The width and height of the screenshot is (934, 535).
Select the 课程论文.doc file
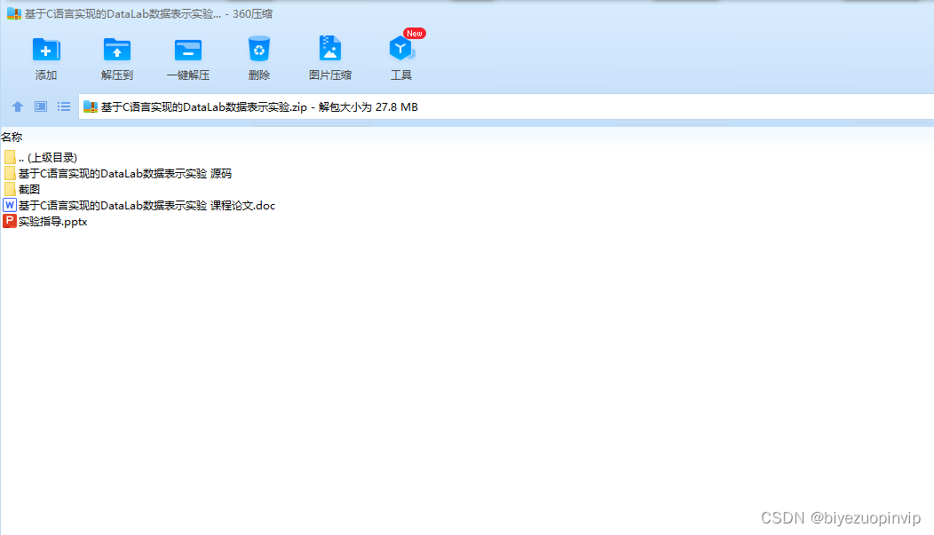tap(139, 205)
